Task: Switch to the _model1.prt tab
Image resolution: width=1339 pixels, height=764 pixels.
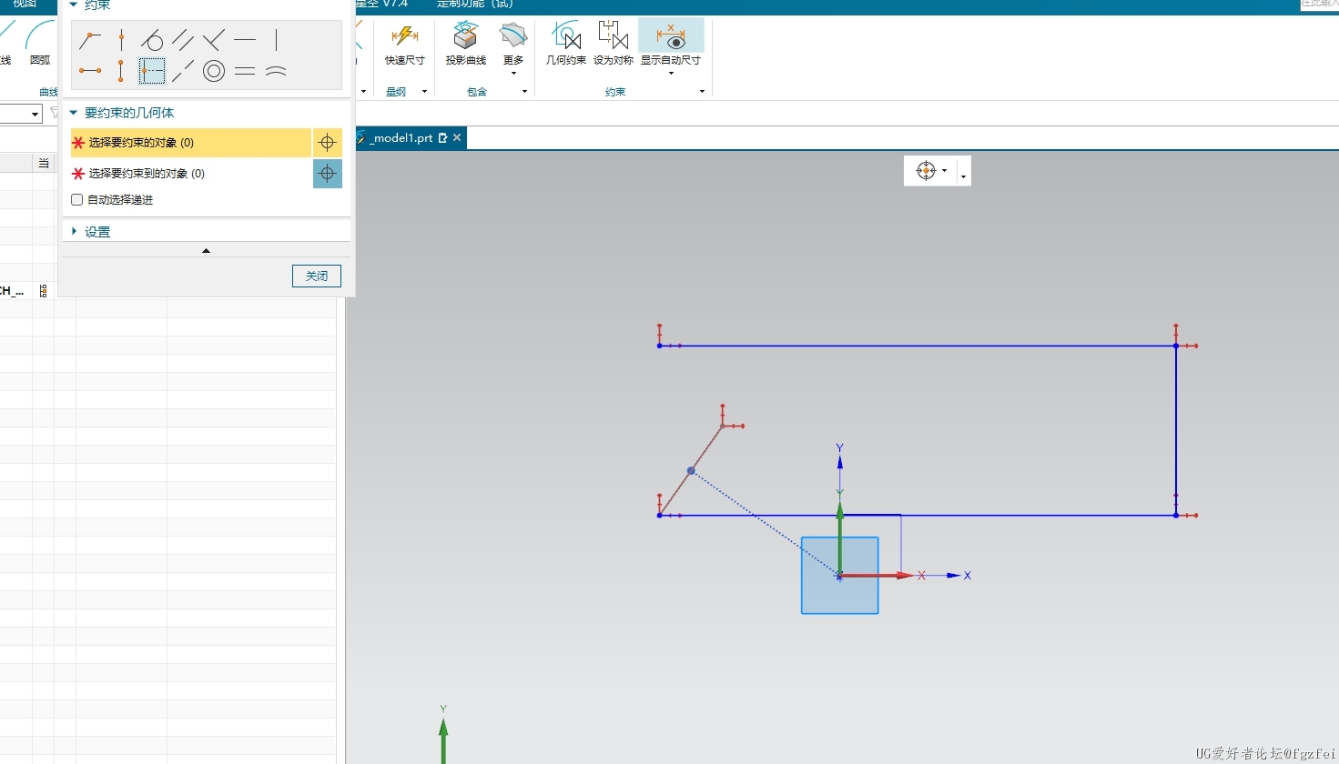Action: click(401, 138)
